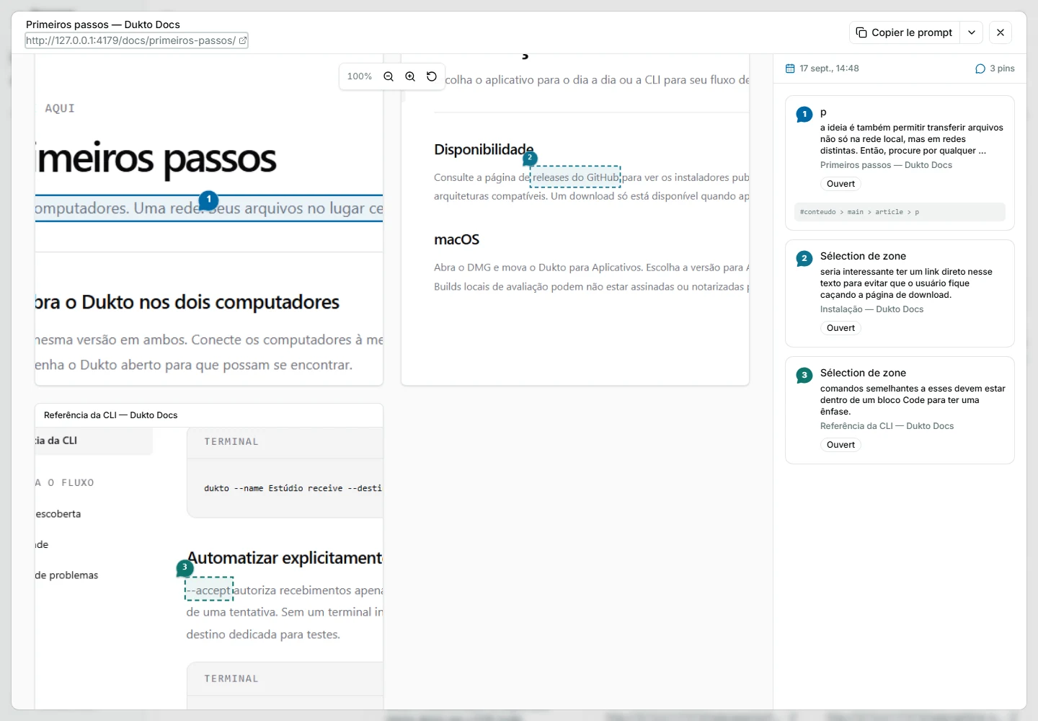Click the zoom out magnifier icon
The width and height of the screenshot is (1038, 721).
[389, 76]
